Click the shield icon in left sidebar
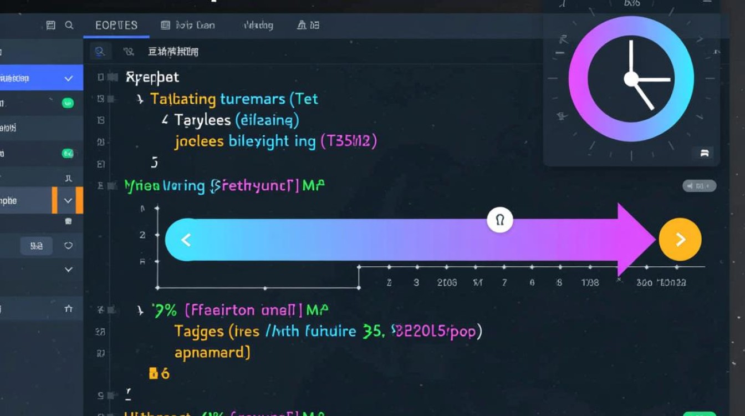Viewport: 745px width, 416px height. pos(69,246)
